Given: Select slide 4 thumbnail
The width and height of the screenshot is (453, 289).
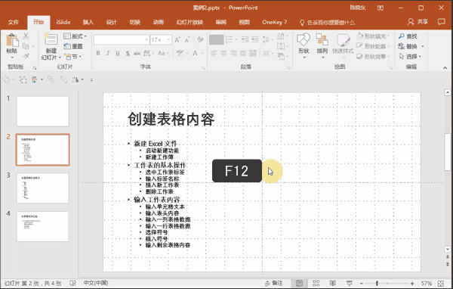Looking at the screenshot, I should click(43, 226).
